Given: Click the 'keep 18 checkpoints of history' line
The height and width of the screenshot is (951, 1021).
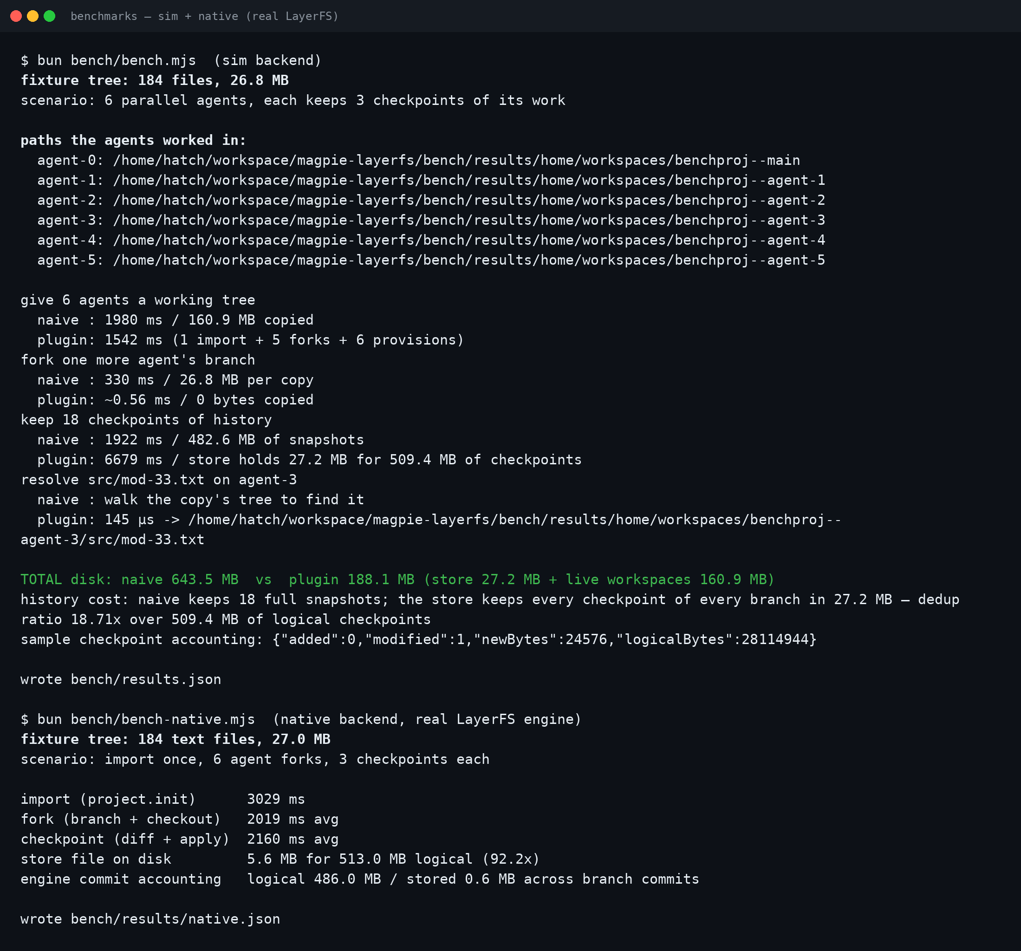Looking at the screenshot, I should 146,420.
